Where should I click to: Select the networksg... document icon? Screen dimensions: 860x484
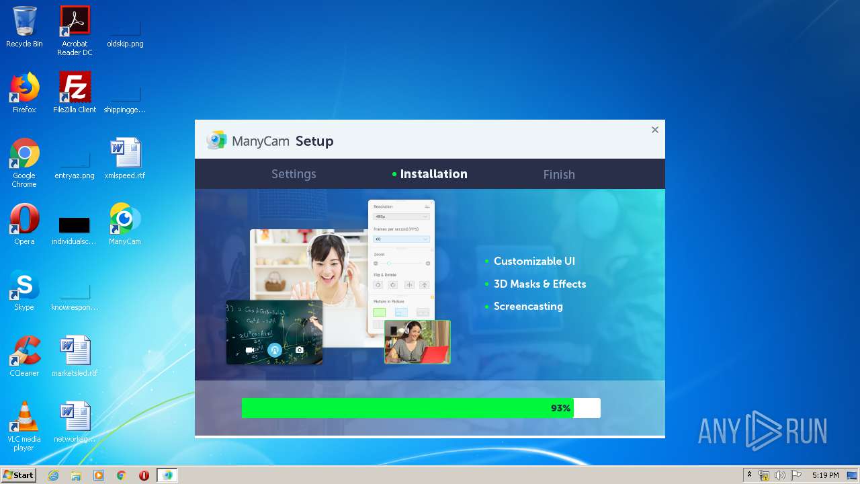[75, 422]
